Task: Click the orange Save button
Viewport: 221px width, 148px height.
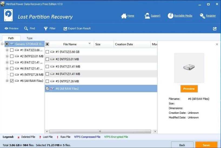Action: (206, 145)
